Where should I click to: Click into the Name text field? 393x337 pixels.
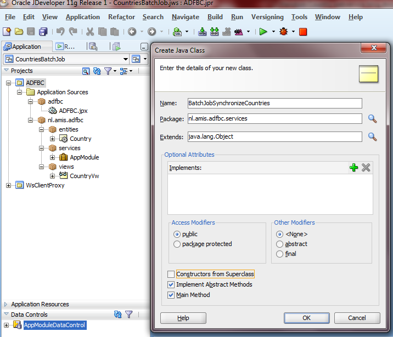click(274, 103)
